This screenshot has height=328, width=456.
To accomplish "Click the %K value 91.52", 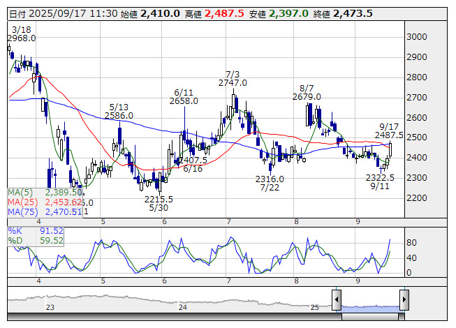I will coord(52,231).
